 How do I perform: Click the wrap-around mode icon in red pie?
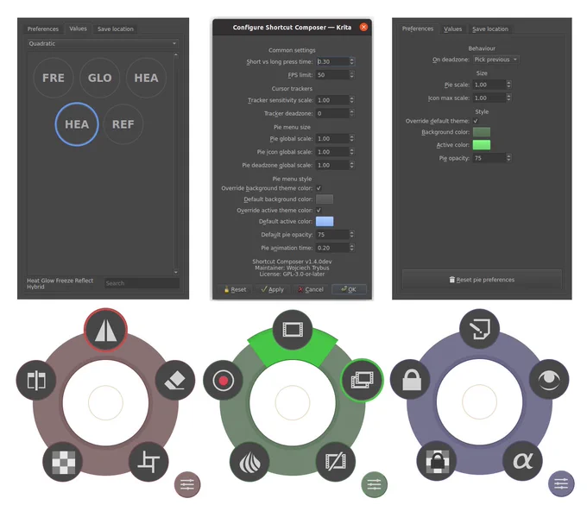(x=36, y=381)
